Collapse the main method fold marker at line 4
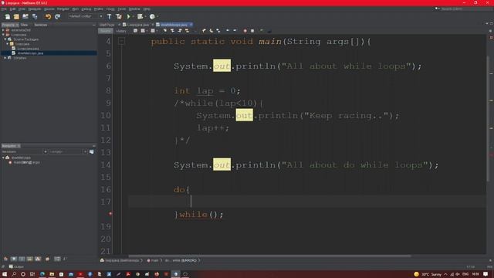Screen dimensions: 494x278 [x=122, y=41]
